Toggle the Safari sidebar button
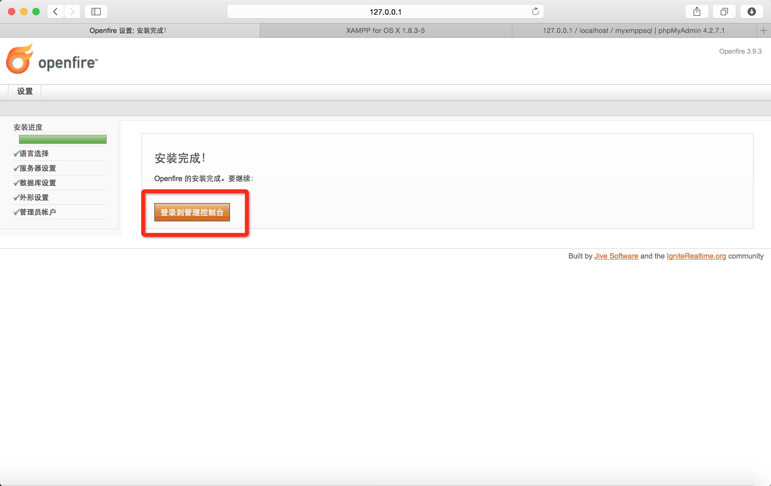Screen dimensions: 771x486 96,12
